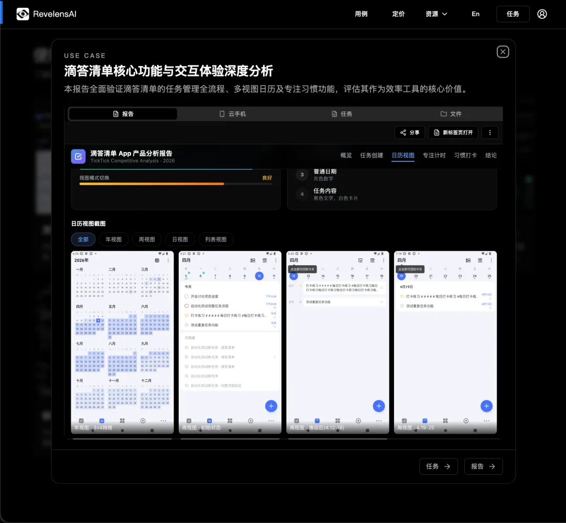Open the user account profile icon
The height and width of the screenshot is (523, 566).
[x=542, y=14]
